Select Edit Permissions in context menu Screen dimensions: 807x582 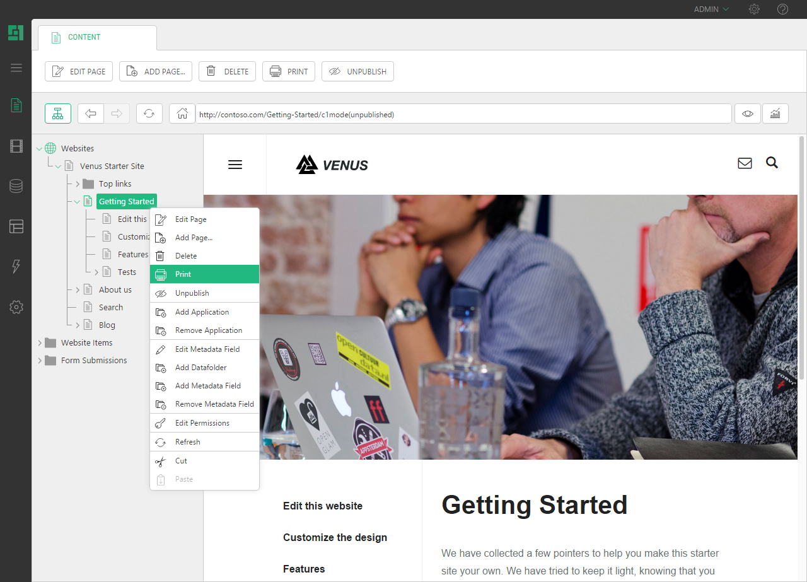click(202, 423)
